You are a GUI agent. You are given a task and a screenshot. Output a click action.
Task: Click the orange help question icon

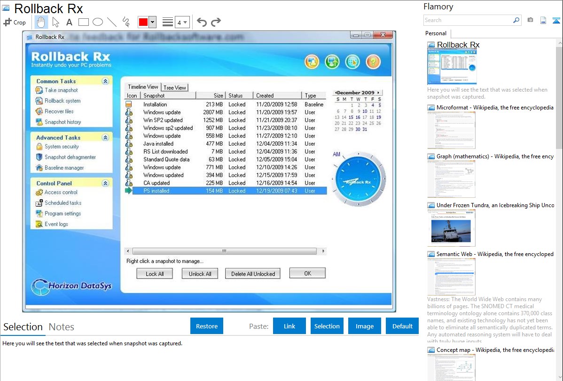tap(373, 62)
